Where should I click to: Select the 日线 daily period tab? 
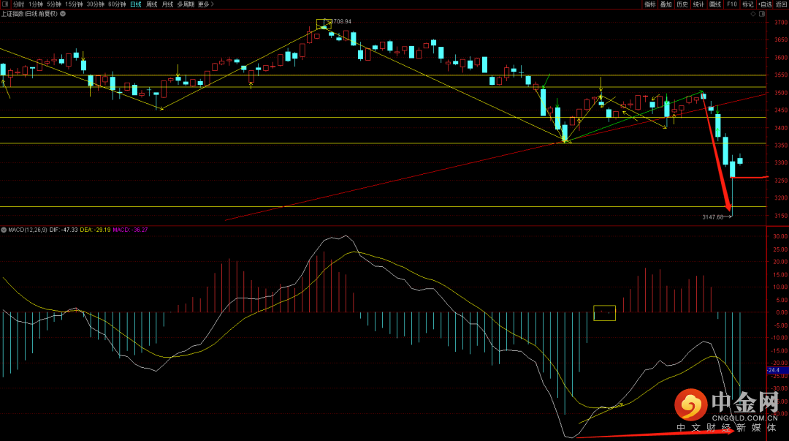click(x=135, y=4)
